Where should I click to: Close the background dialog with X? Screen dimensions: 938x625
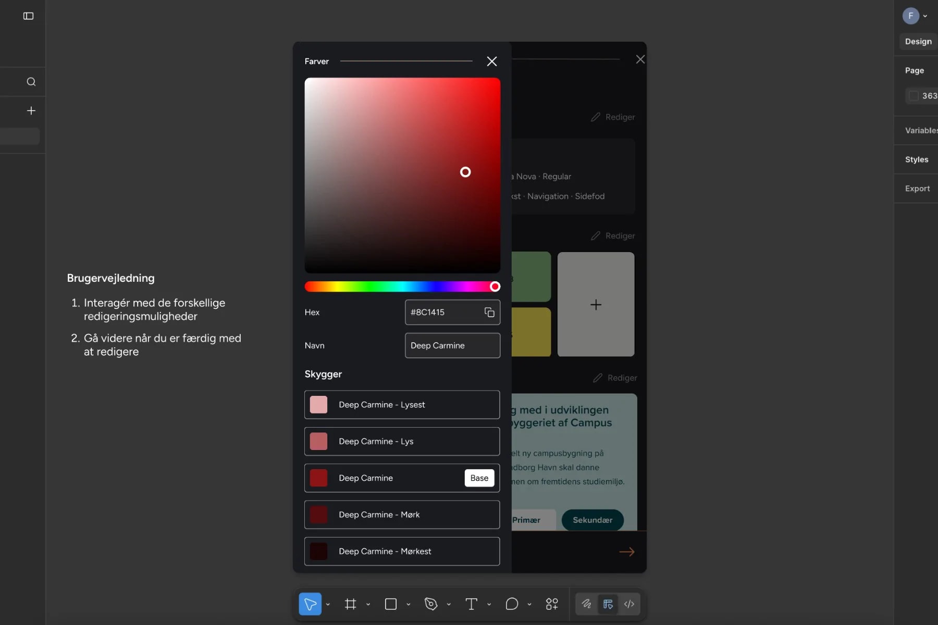point(640,59)
